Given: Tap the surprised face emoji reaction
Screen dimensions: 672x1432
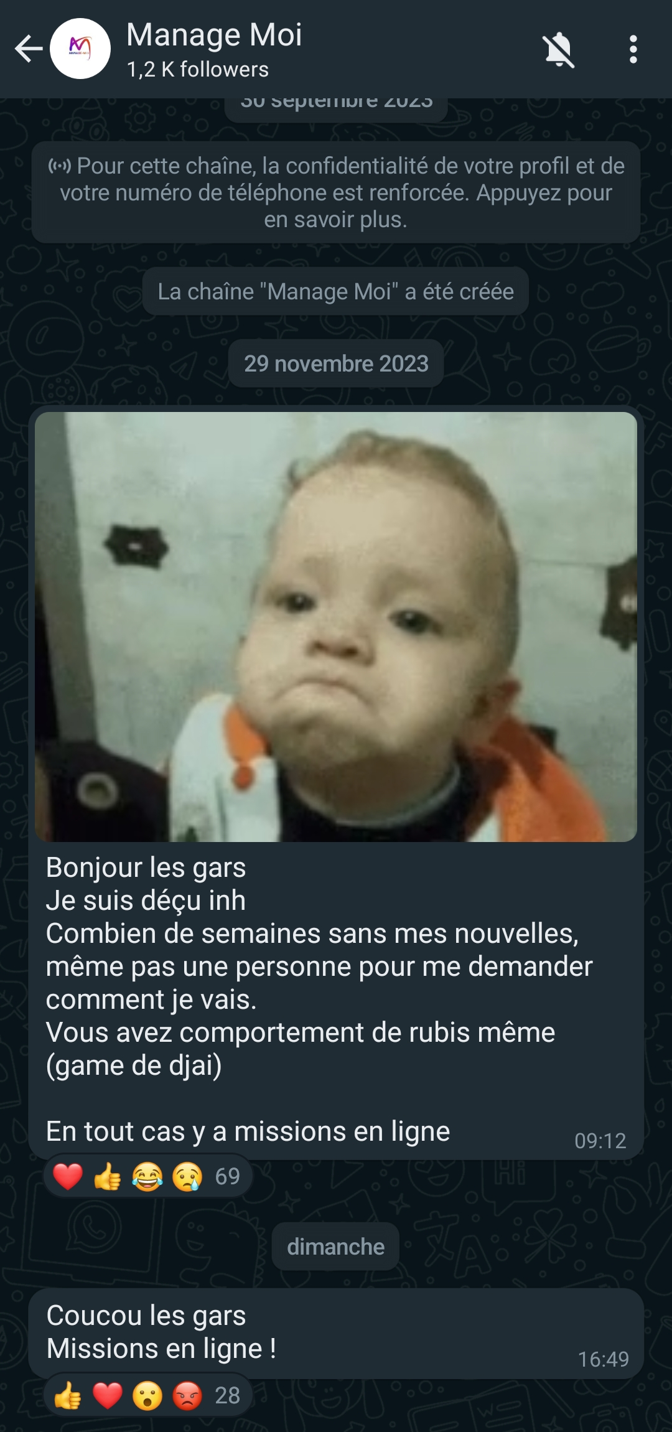Looking at the screenshot, I should [x=147, y=1395].
